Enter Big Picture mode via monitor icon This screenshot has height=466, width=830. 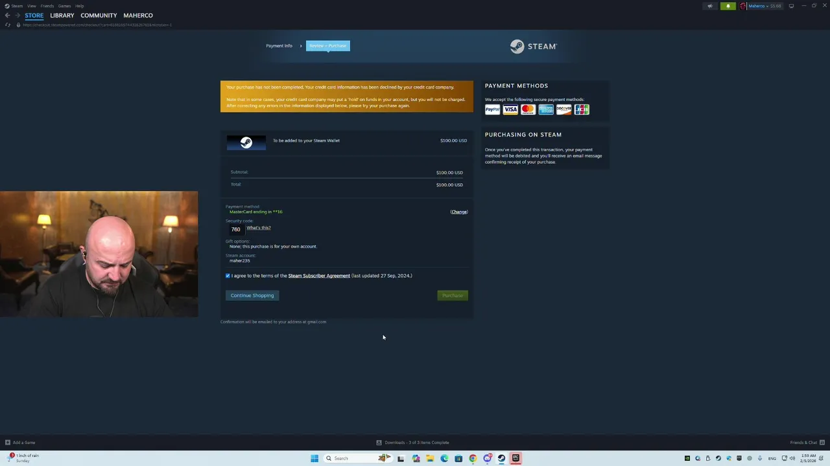pos(791,6)
